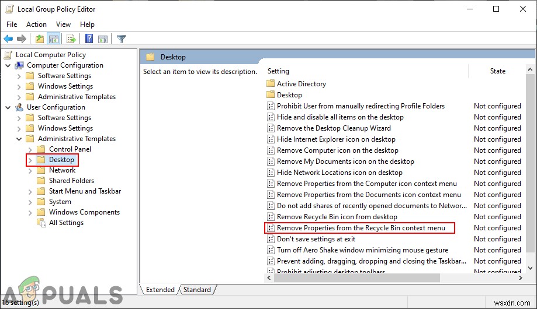Image resolution: width=537 pixels, height=309 pixels.
Task: Select Prevent adding, dragging, dropping Taskbar policy
Action: pos(372,261)
